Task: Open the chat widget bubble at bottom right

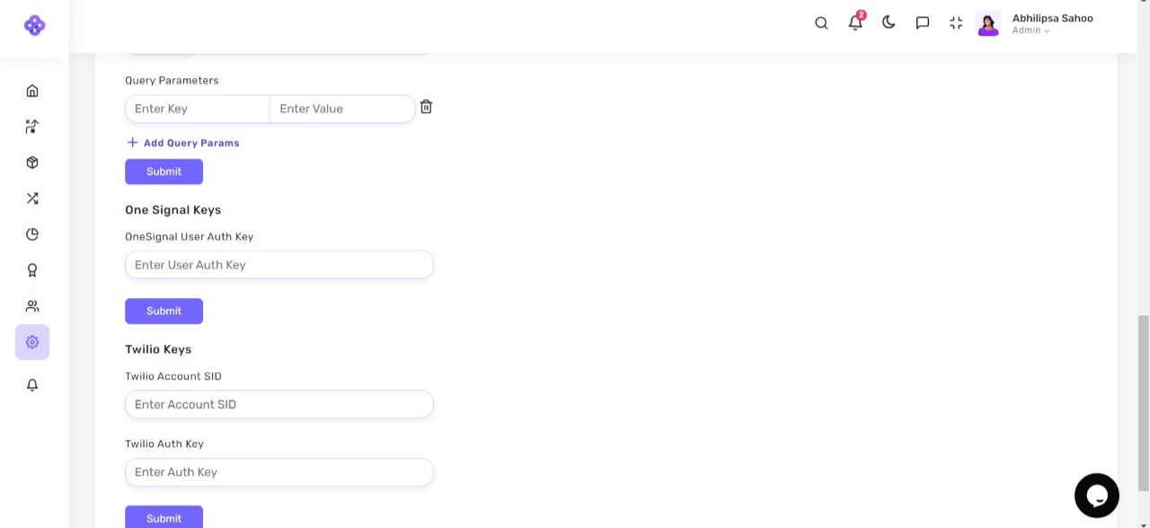Action: pos(1096,496)
